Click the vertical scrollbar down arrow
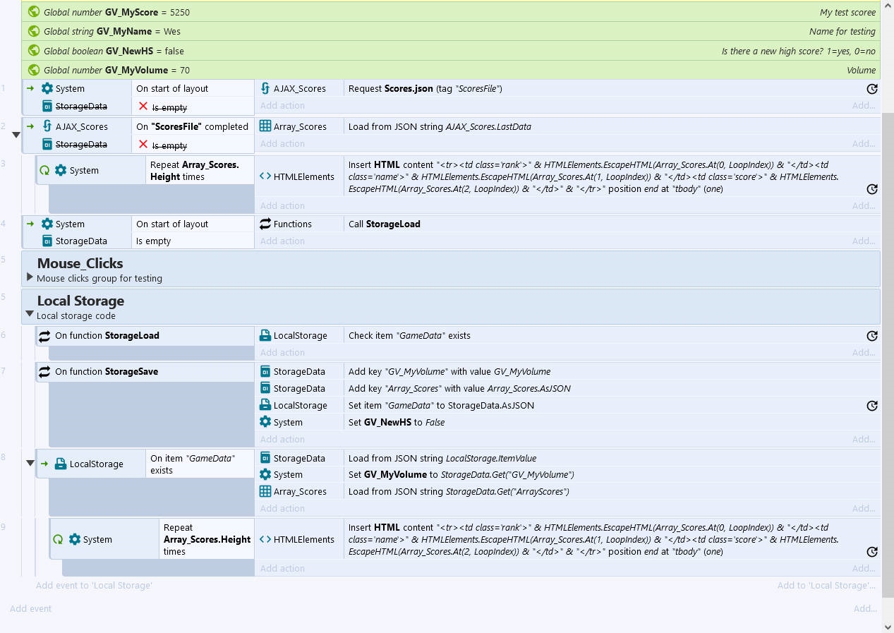Screen dimensions: 894x633 [x=888, y=627]
